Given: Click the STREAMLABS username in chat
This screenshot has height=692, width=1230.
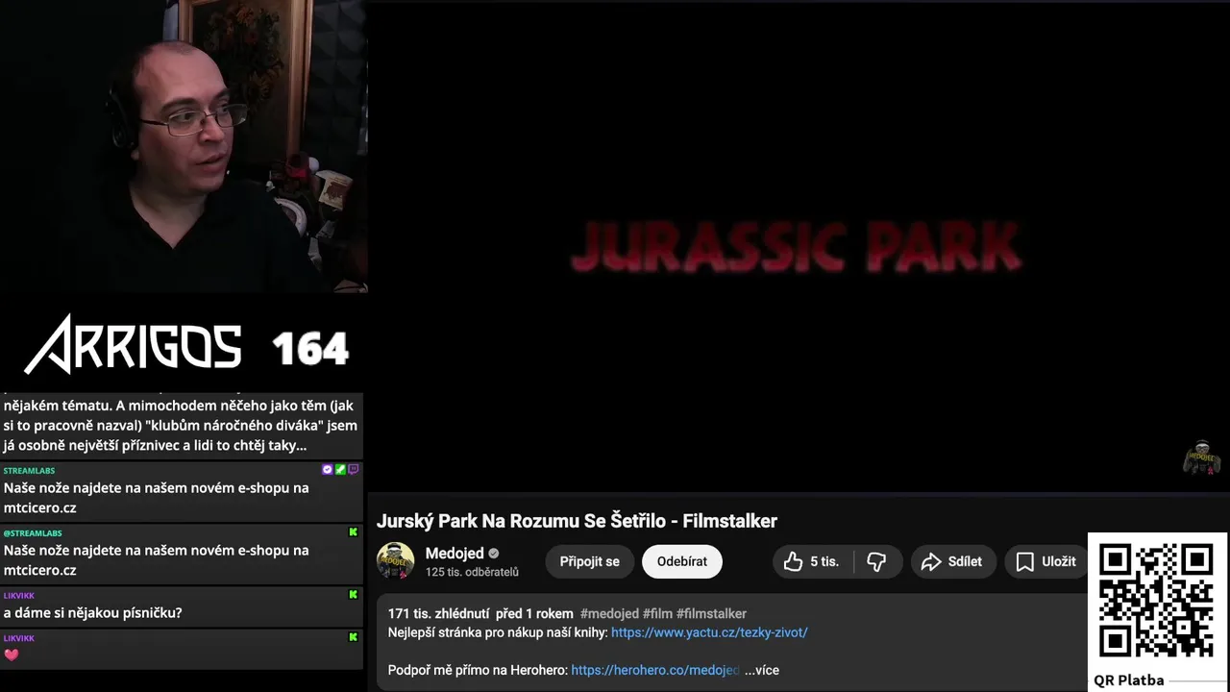Looking at the screenshot, I should coord(29,471).
